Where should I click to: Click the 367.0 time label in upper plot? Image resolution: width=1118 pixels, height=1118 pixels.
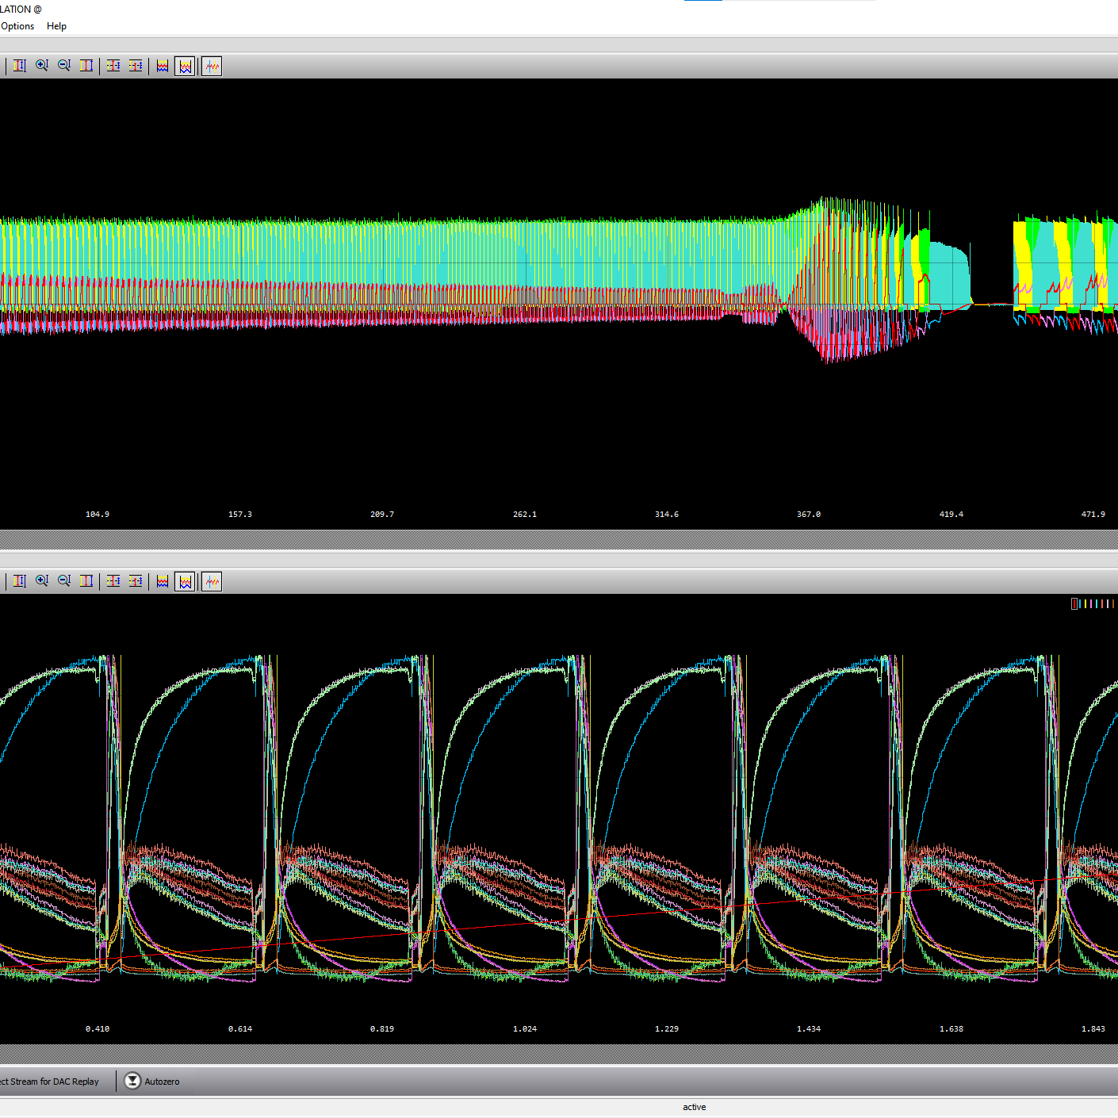click(x=809, y=515)
